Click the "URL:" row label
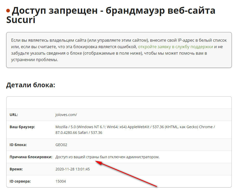238x195 pixels. [x=14, y=115]
